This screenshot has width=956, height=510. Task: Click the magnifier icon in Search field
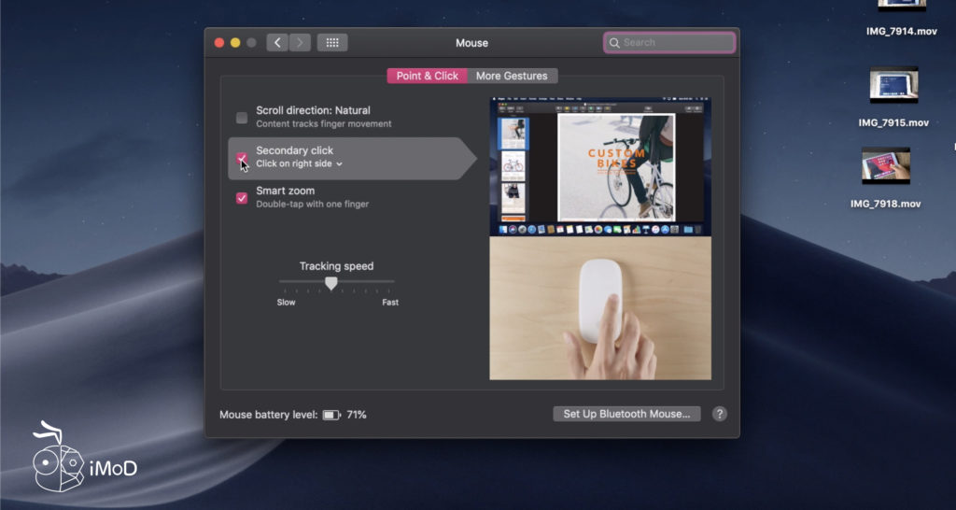pyautogui.click(x=614, y=43)
